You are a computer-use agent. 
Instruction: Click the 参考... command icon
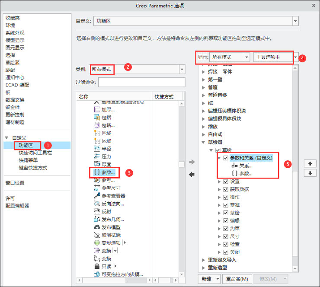tap(97, 180)
